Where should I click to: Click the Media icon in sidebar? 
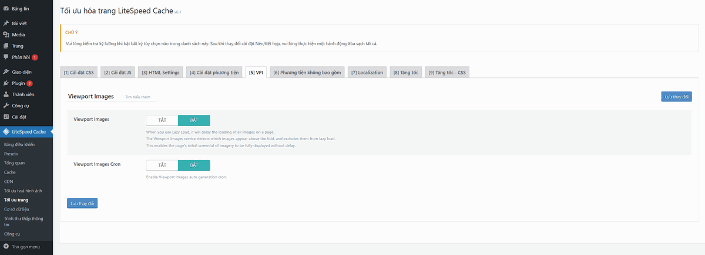tap(6, 35)
